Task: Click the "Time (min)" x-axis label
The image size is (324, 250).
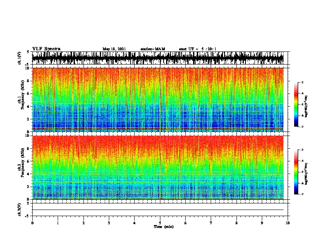Action: [164, 227]
